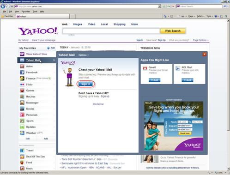
Task: Click Sign In link in page header
Action: pos(140,40)
